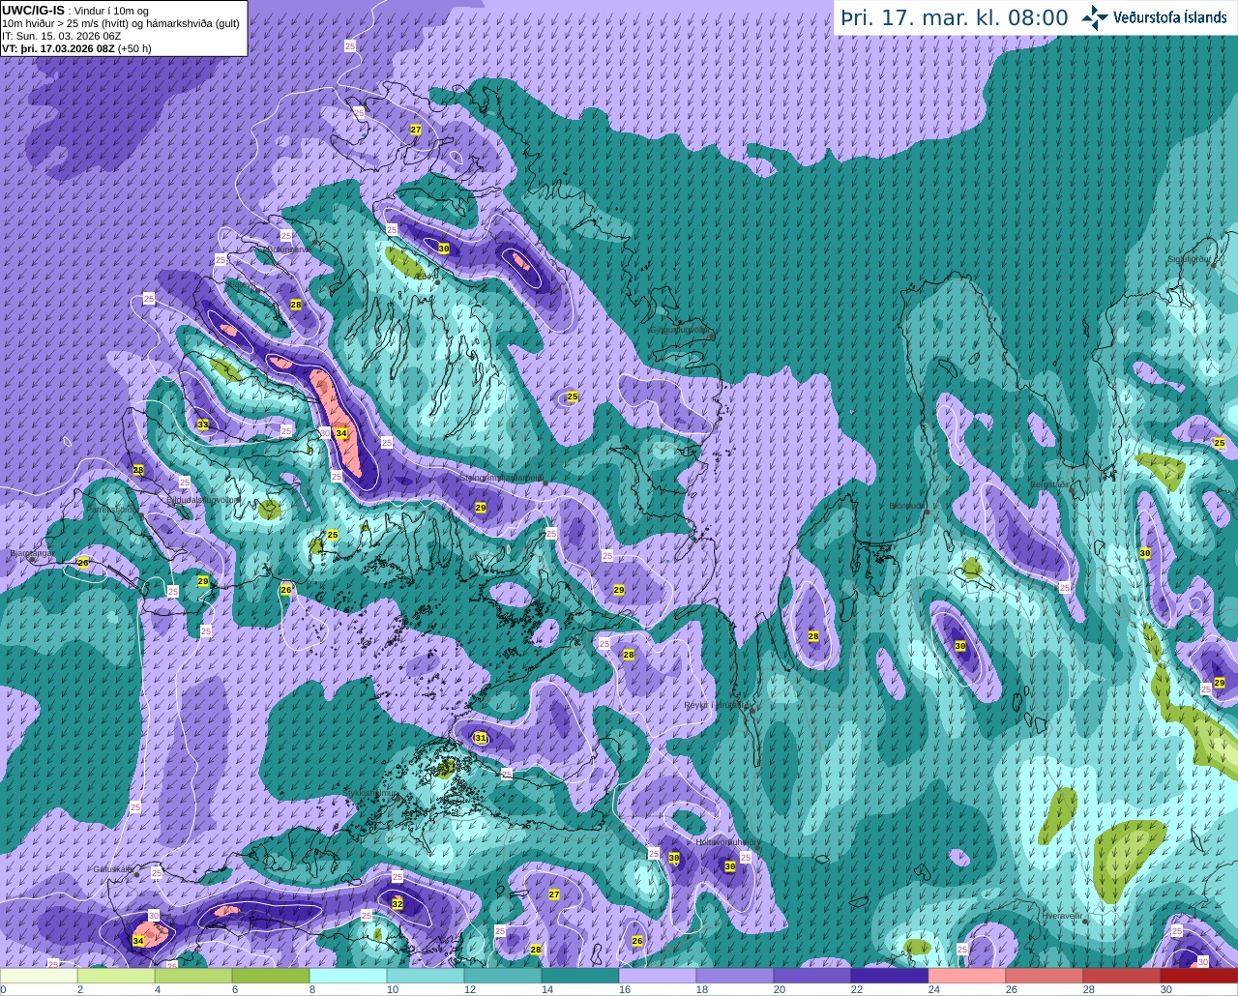This screenshot has height=996, width=1238.
Task: Click the Gufuskálar station label
Action: 112,868
